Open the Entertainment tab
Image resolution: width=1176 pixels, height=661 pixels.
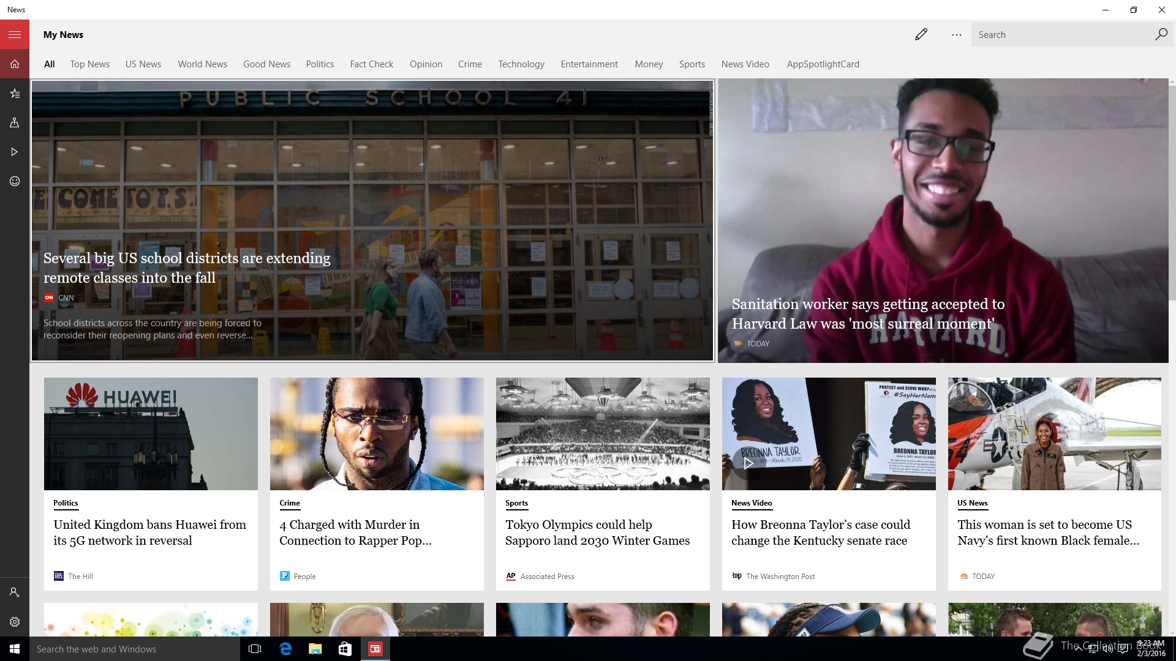pyautogui.click(x=589, y=64)
